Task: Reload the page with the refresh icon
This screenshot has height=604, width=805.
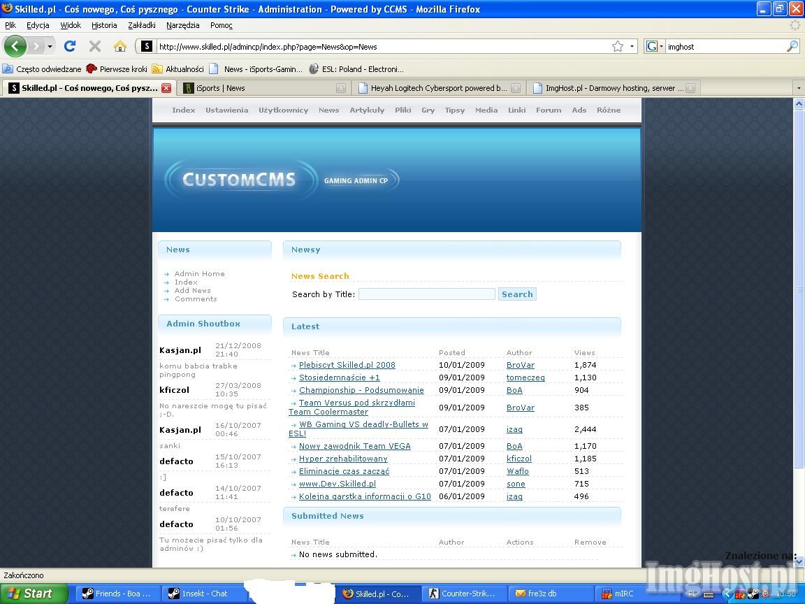Action: pos(70,47)
